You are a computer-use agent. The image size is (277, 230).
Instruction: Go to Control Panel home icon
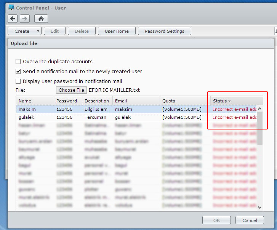point(41,19)
